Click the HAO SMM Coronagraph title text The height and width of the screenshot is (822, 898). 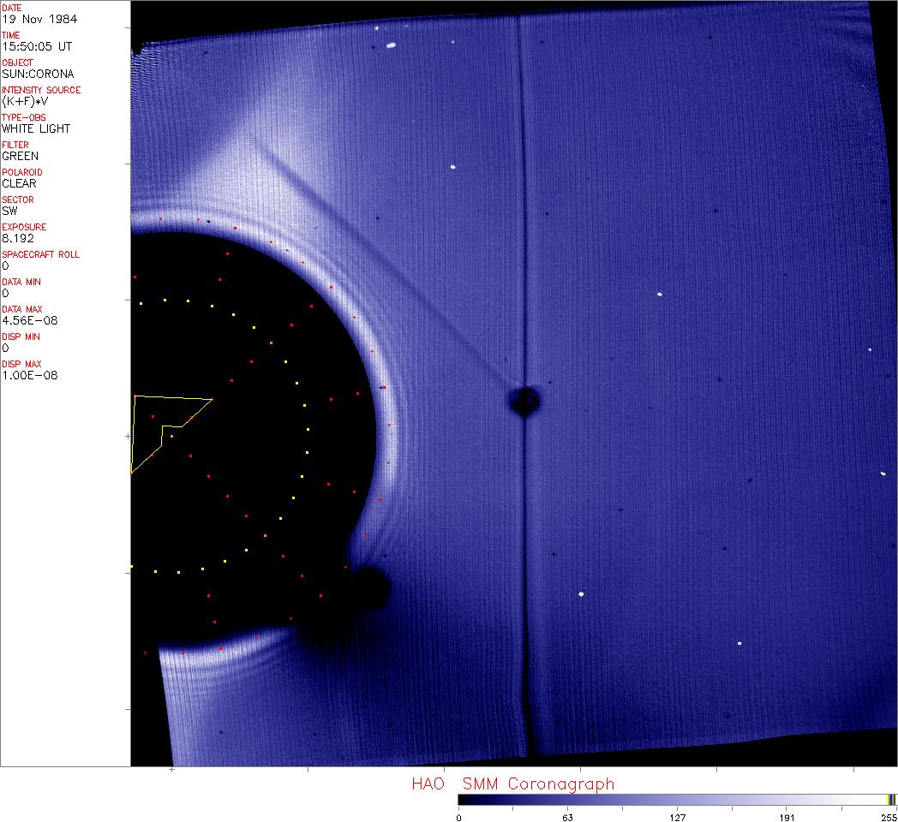(512, 783)
